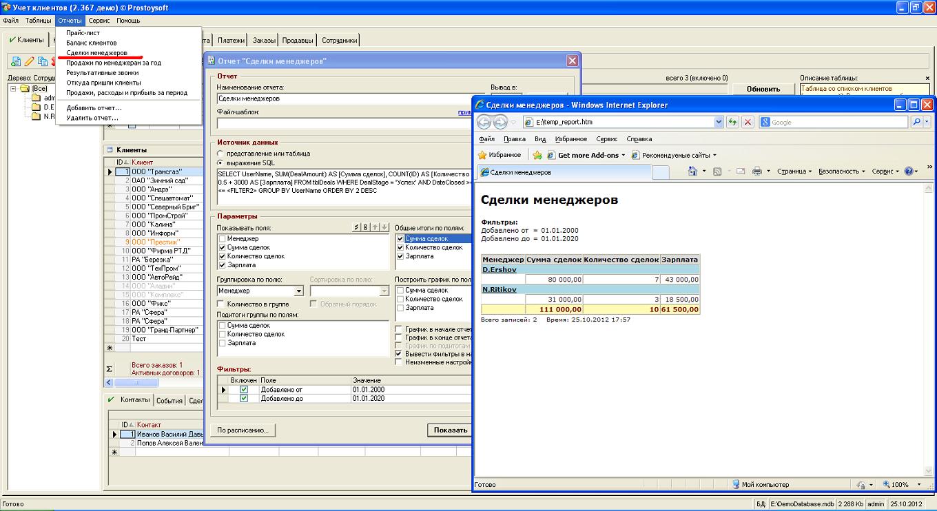
Task: Choose Прайс-лист from Отчеты menu
Action: (83, 32)
